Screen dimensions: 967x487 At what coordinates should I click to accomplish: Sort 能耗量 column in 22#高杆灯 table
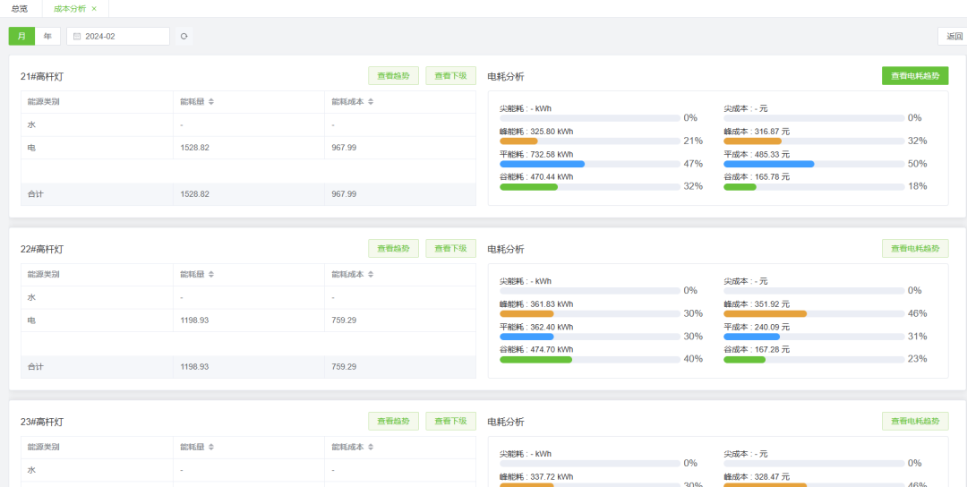tap(211, 274)
